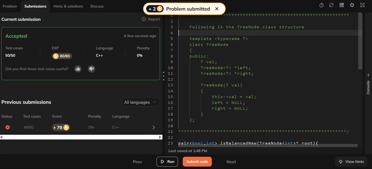This screenshot has width=372, height=169.
Task: Click the Last saved at 1:48 PM text
Action: pyautogui.click(x=188, y=151)
